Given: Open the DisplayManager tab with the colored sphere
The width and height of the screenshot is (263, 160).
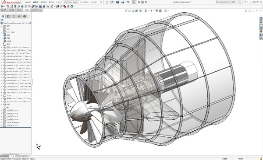Looking at the screenshot, I should click(x=25, y=17).
